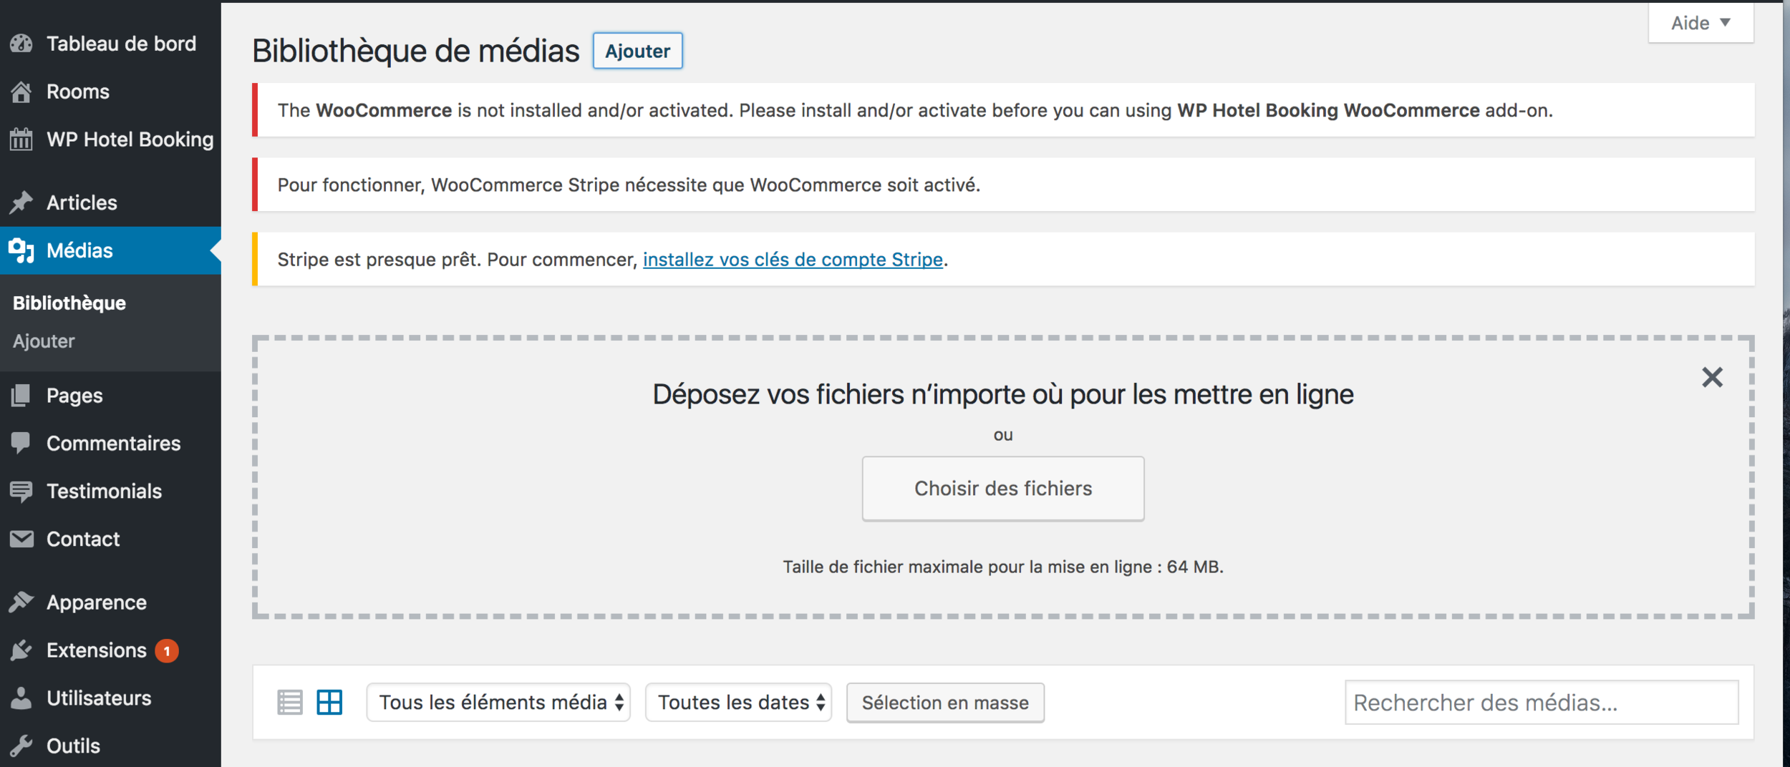Click the Déposez vos fichiers heading
Screen dimensions: 1790x767
1003,394
